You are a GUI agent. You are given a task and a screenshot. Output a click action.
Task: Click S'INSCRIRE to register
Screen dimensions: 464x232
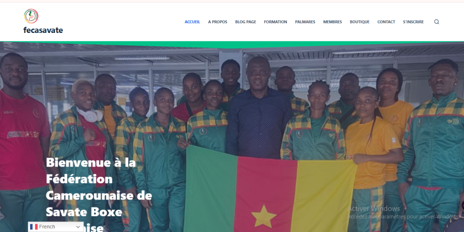[x=413, y=22]
